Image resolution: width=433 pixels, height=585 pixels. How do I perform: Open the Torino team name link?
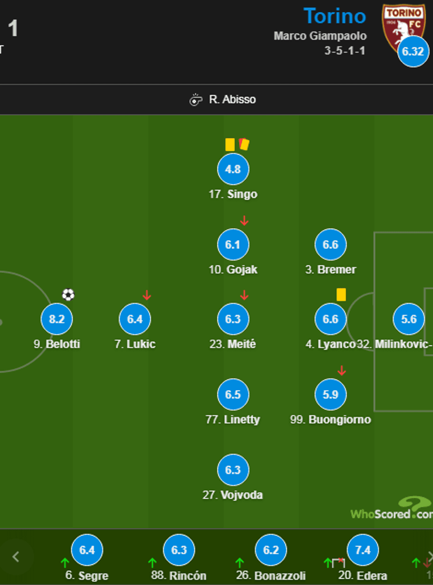pos(334,16)
